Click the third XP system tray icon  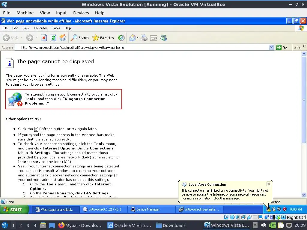[x=279, y=209]
